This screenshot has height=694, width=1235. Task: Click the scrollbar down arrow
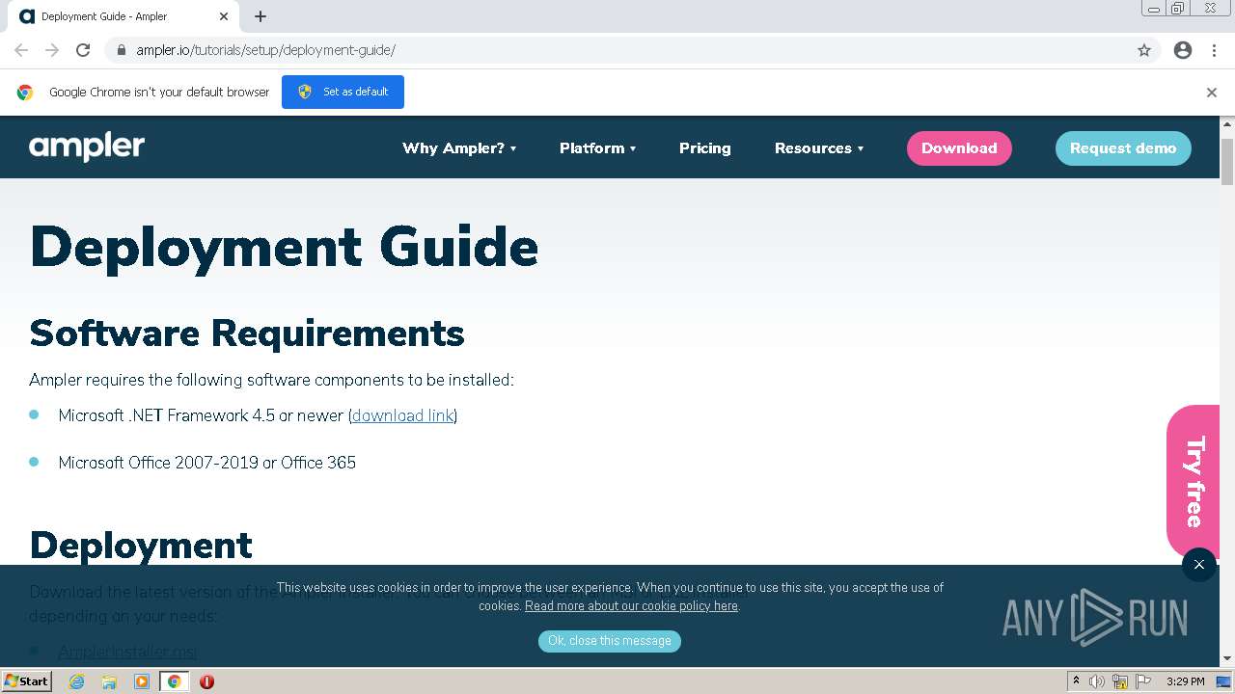pyautogui.click(x=1227, y=659)
